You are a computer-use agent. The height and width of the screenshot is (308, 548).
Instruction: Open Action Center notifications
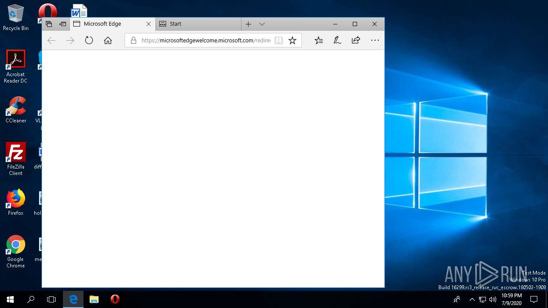pyautogui.click(x=534, y=299)
